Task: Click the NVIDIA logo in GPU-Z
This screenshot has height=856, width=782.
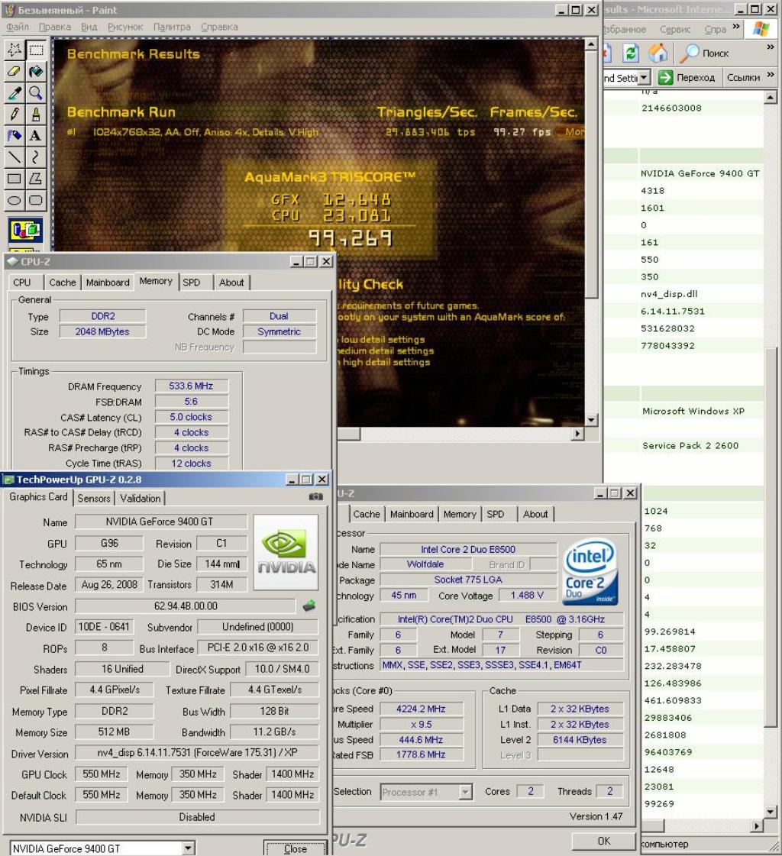Action: point(286,553)
